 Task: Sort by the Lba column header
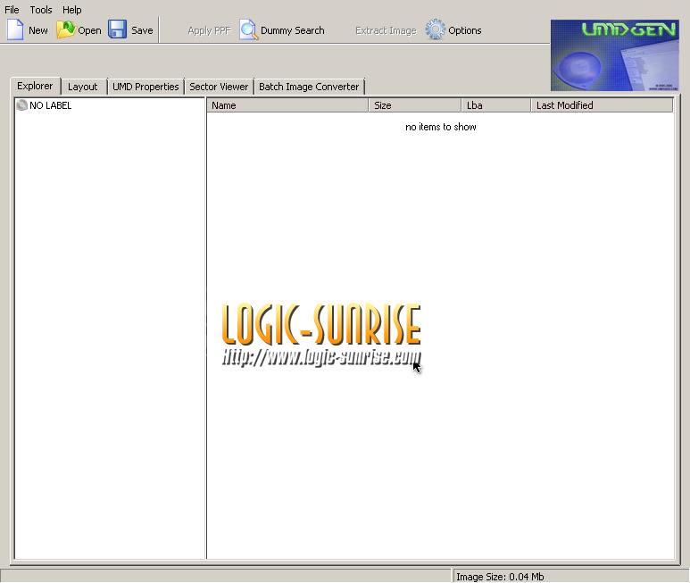click(496, 105)
